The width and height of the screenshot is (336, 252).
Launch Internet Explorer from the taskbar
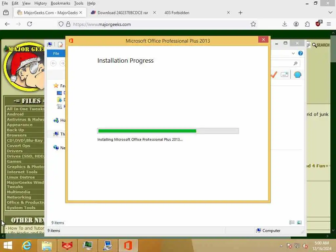point(27,245)
